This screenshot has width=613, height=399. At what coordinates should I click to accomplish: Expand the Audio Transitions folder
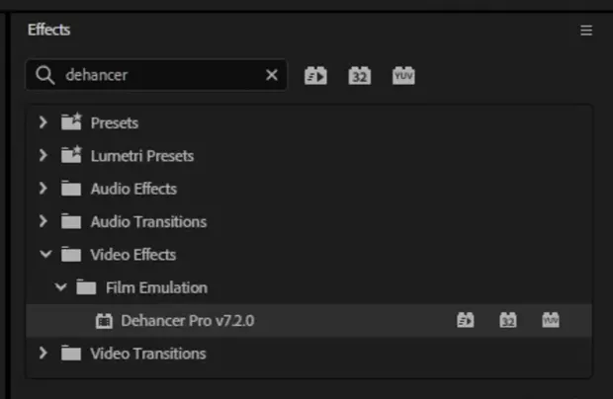tap(44, 222)
